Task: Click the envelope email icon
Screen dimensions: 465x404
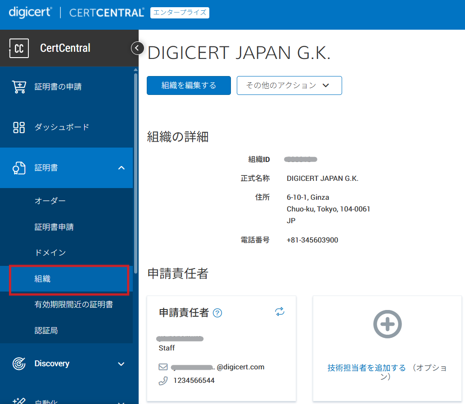Action: 163,367
